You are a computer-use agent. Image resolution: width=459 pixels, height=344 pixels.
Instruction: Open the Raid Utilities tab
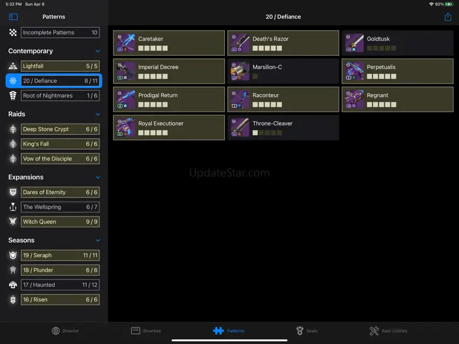pyautogui.click(x=388, y=331)
